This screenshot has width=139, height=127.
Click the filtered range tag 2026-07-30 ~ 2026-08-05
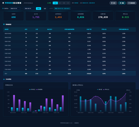pyautogui.click(x=62, y=8)
